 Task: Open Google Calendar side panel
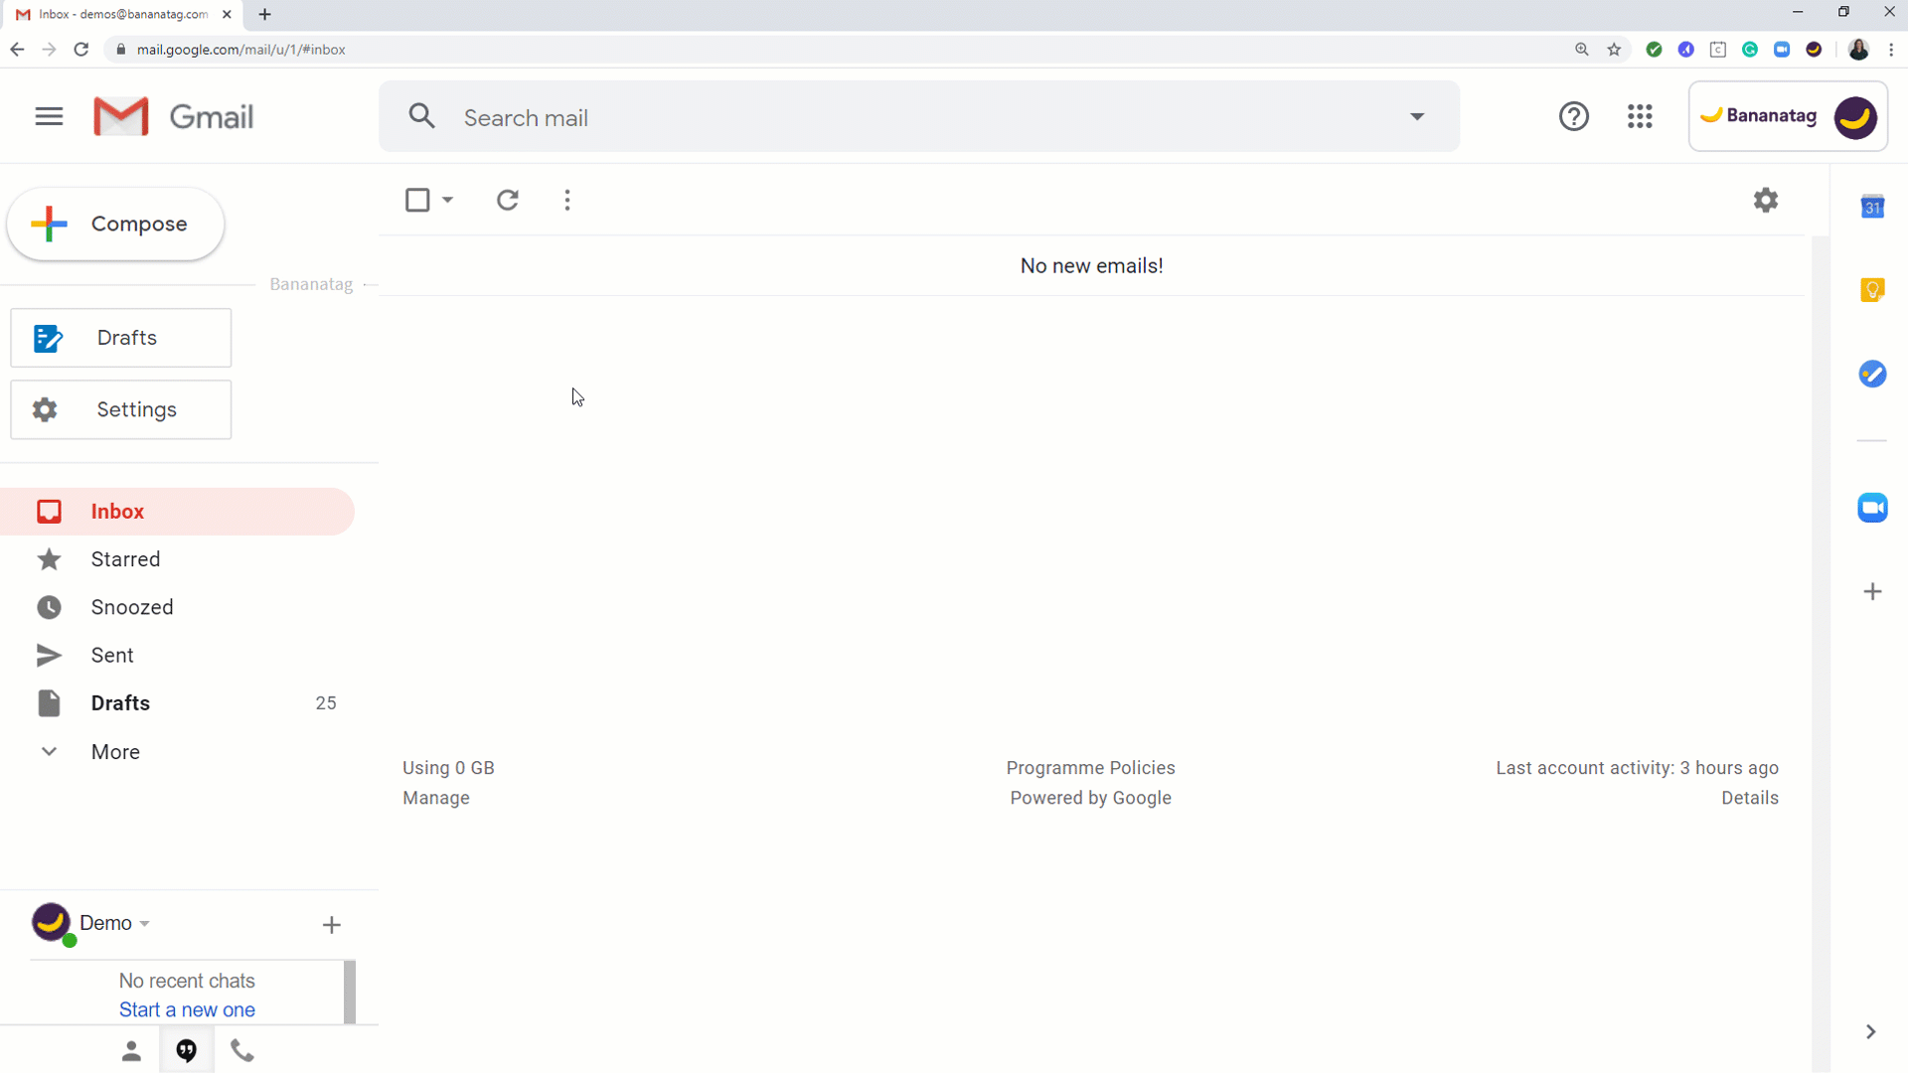(1872, 207)
